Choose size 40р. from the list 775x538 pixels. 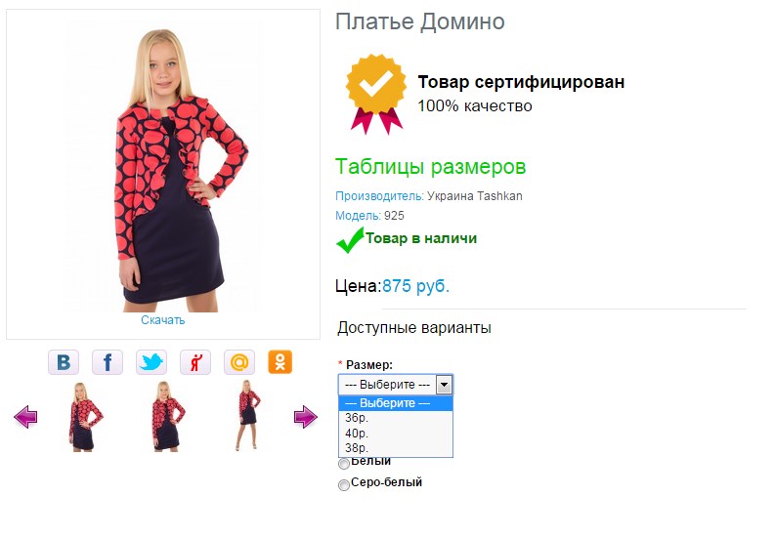[x=396, y=434]
